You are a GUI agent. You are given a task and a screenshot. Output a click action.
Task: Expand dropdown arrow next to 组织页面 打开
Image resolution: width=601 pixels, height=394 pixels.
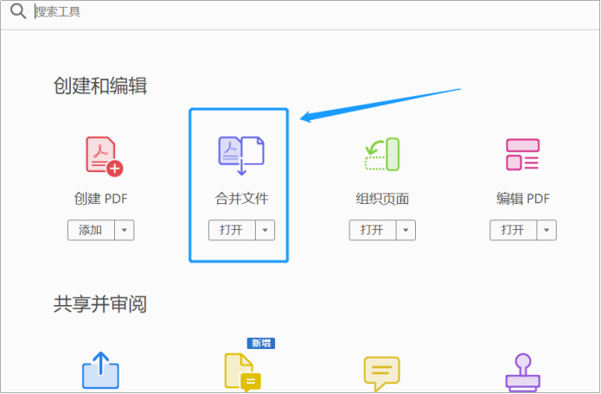[x=406, y=230]
